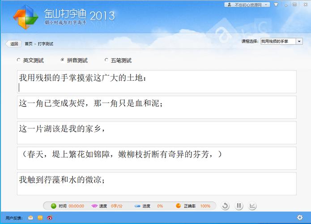
Task: Open the user account menu 不忘初心资源网
Action: (247, 4)
